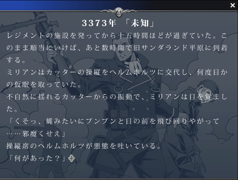Click the dialogue 「何があった？」
Viewport: 238px width, 180px height.
pyautogui.click(x=37, y=158)
